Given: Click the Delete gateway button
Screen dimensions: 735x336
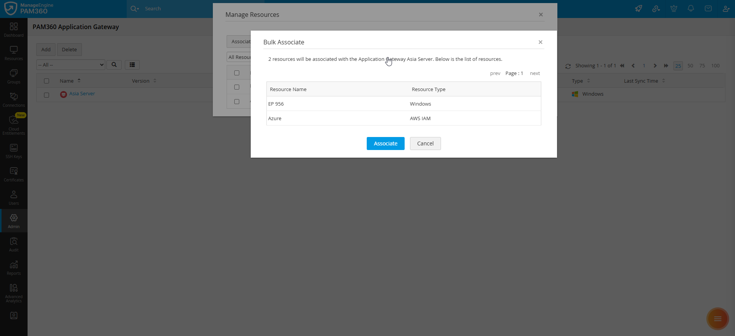Looking at the screenshot, I should 69,49.
